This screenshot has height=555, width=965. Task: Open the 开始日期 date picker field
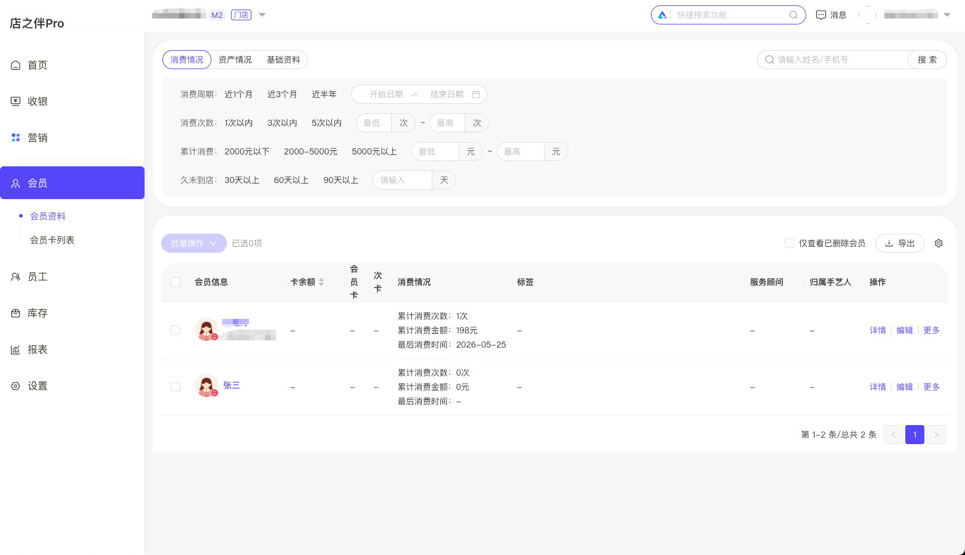point(386,94)
